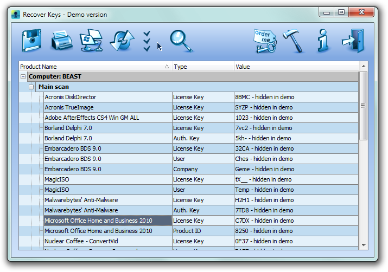This screenshot has height=272, width=388.
Task: Exit via the door arrow icon
Action: (353, 41)
